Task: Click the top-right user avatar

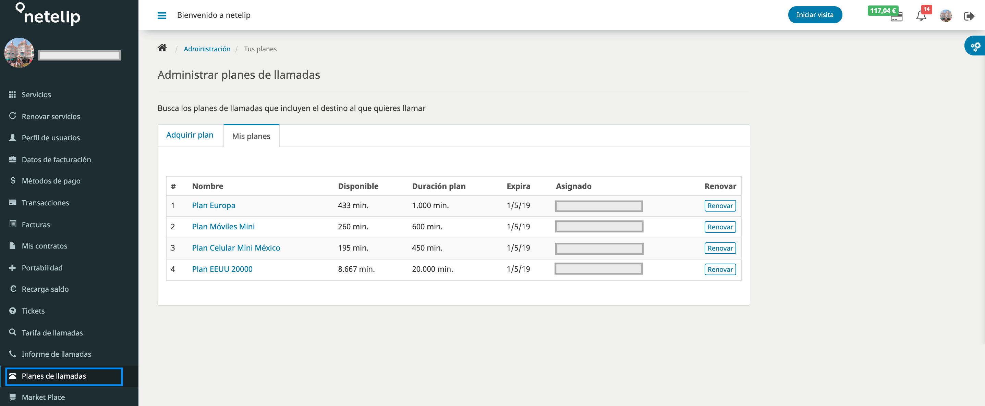Action: tap(946, 16)
